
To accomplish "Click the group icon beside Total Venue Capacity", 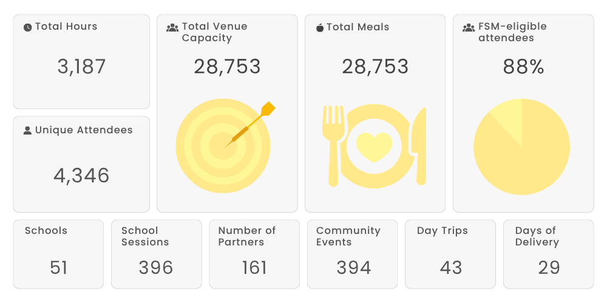I will pos(172,27).
